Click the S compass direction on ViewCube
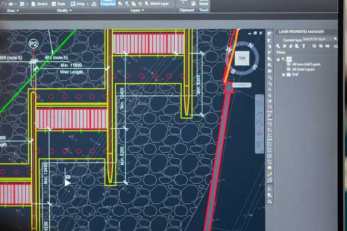347x231 pixels. pos(234,71)
